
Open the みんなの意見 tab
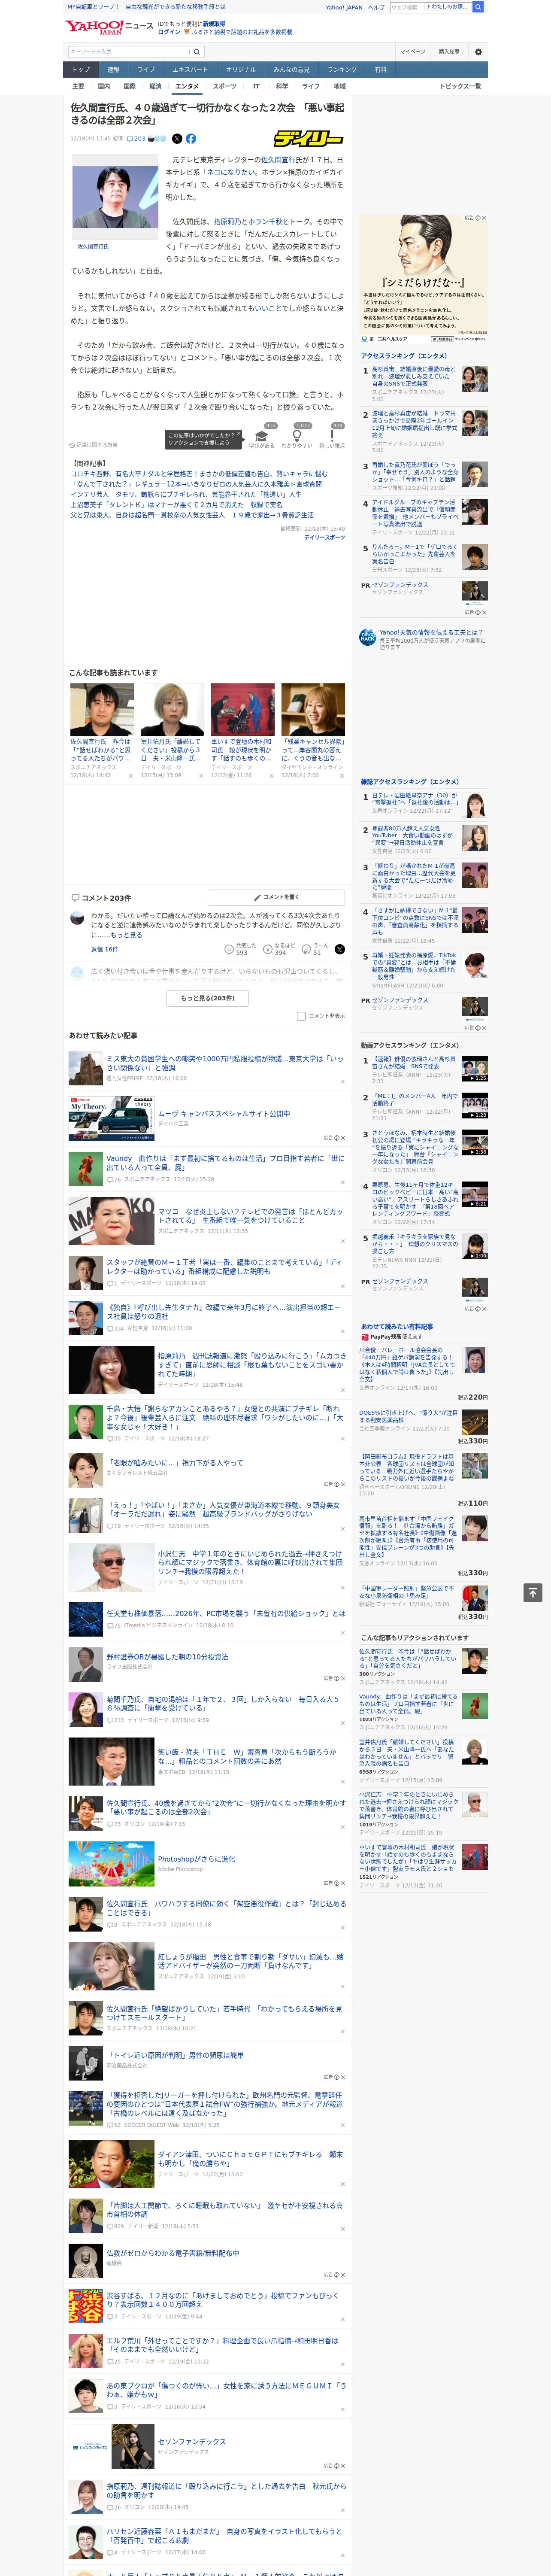click(291, 70)
